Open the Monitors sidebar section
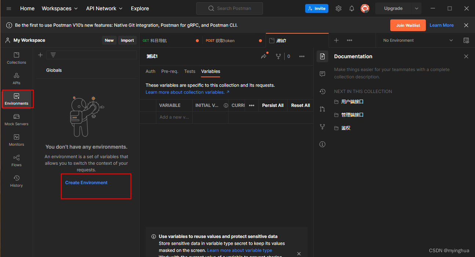 pos(17,140)
